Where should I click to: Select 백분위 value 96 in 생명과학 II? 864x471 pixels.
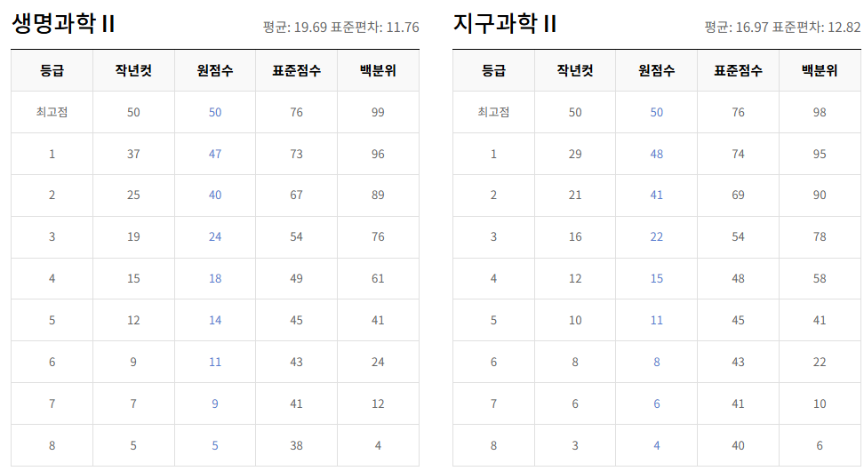pos(378,155)
